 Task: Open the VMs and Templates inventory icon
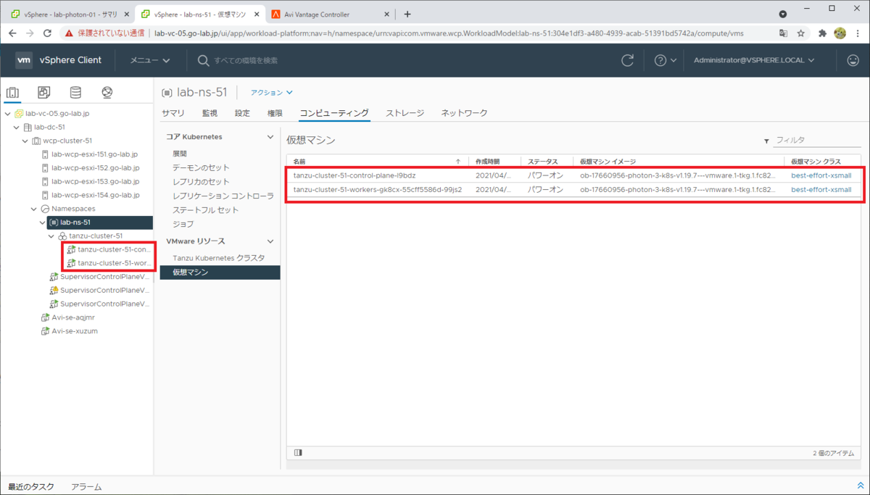click(x=44, y=93)
